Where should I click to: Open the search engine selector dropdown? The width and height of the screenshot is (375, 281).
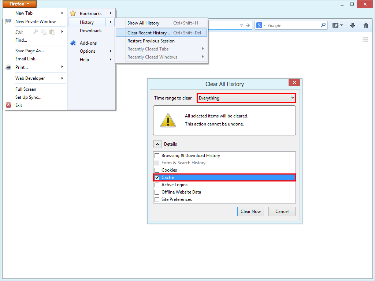[x=261, y=25]
